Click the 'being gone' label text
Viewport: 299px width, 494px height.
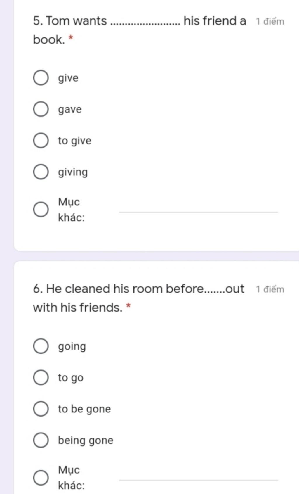pos(86,440)
